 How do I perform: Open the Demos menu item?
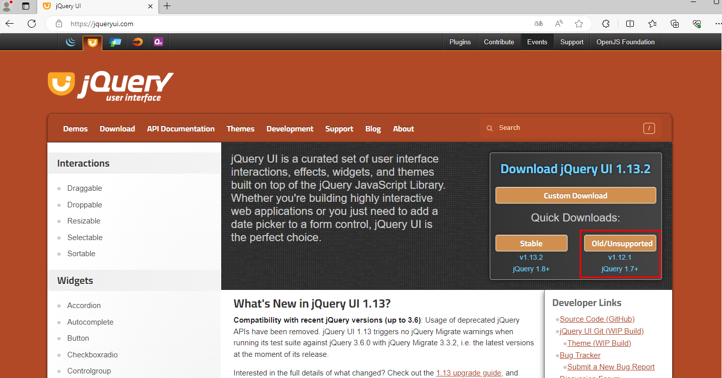coord(76,129)
